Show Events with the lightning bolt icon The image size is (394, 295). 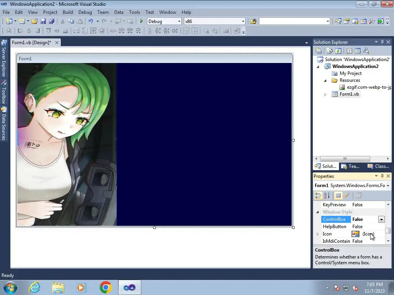click(347, 196)
